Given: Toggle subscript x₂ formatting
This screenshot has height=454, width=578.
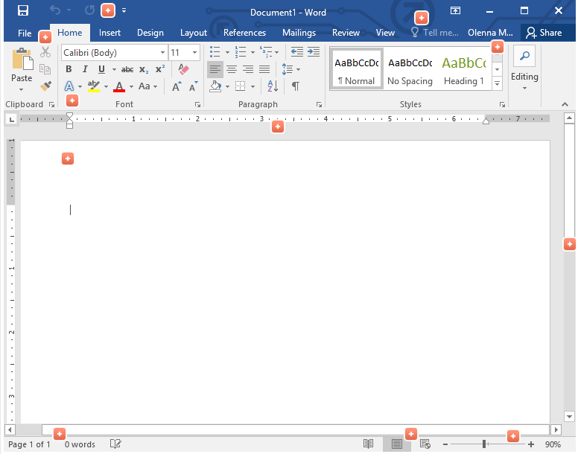Looking at the screenshot, I should 144,69.
